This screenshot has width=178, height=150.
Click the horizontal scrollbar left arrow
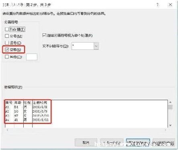coord(7,130)
